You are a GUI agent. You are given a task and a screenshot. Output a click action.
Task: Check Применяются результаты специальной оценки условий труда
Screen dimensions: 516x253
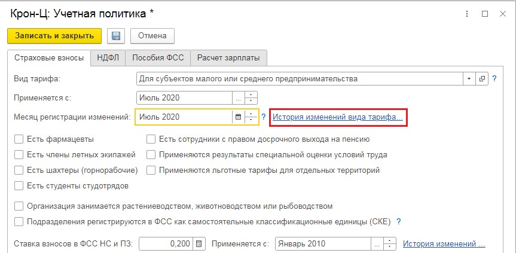pos(151,154)
